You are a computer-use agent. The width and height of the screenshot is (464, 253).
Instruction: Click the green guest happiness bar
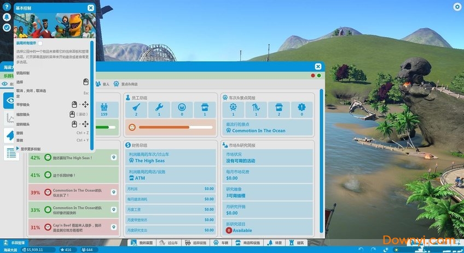coord(106,128)
